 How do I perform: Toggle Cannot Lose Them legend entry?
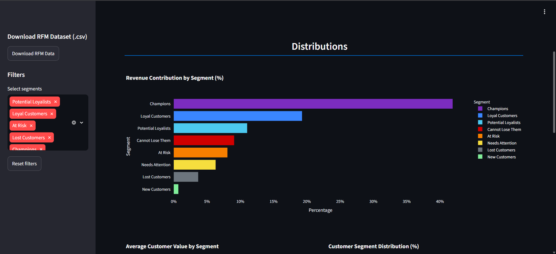click(x=500, y=129)
